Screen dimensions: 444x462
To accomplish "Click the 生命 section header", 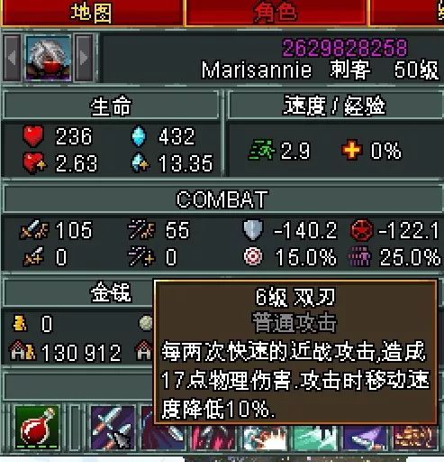I will click(111, 106).
